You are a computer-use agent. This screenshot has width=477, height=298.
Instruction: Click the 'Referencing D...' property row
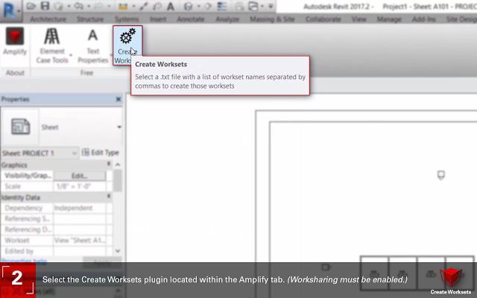57,229
